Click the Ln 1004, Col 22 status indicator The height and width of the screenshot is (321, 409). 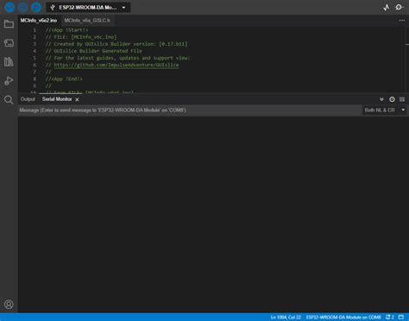[286, 318]
